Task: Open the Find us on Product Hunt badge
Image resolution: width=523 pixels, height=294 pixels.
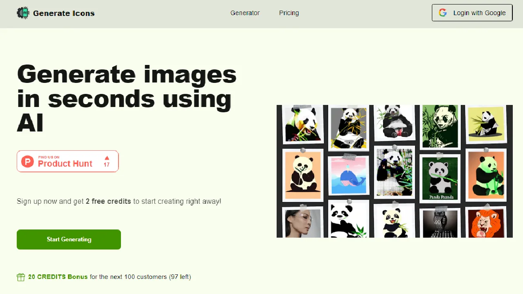Action: pos(67,161)
